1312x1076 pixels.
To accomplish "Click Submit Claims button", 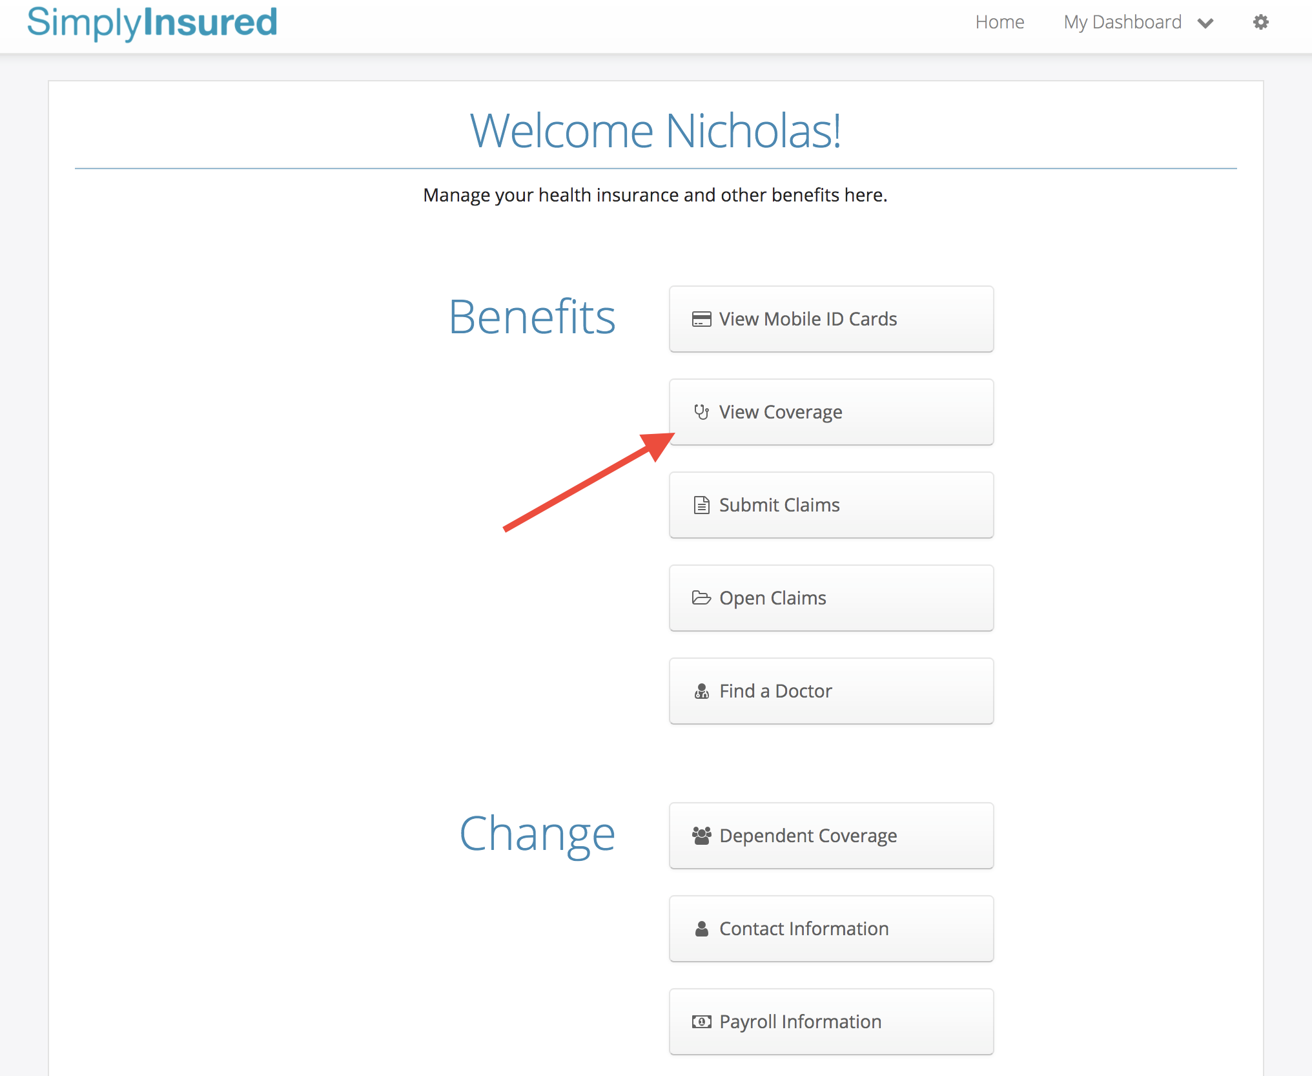I will pos(831,505).
